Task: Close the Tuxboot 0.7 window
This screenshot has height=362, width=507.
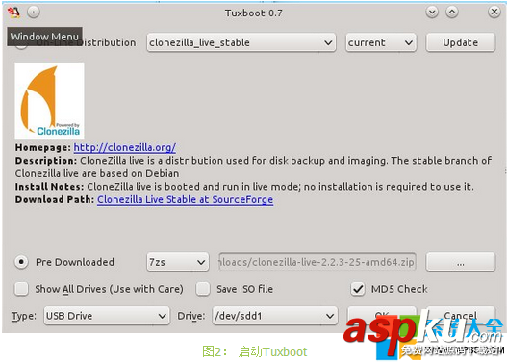Action: click(494, 13)
